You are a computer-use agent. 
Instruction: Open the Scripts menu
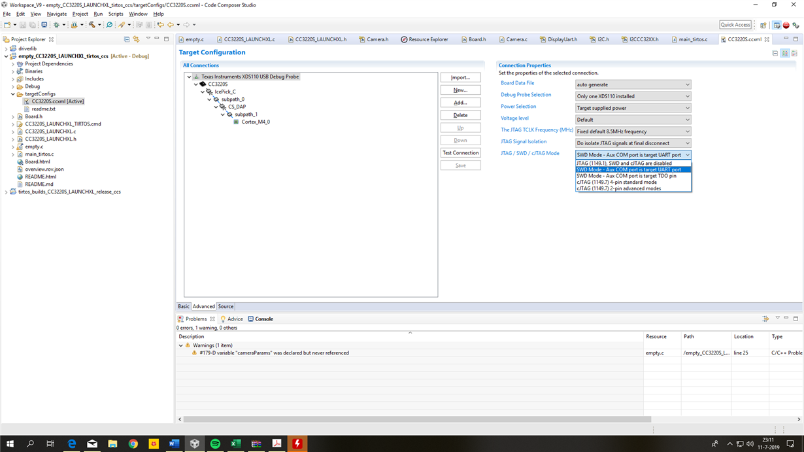116,14
